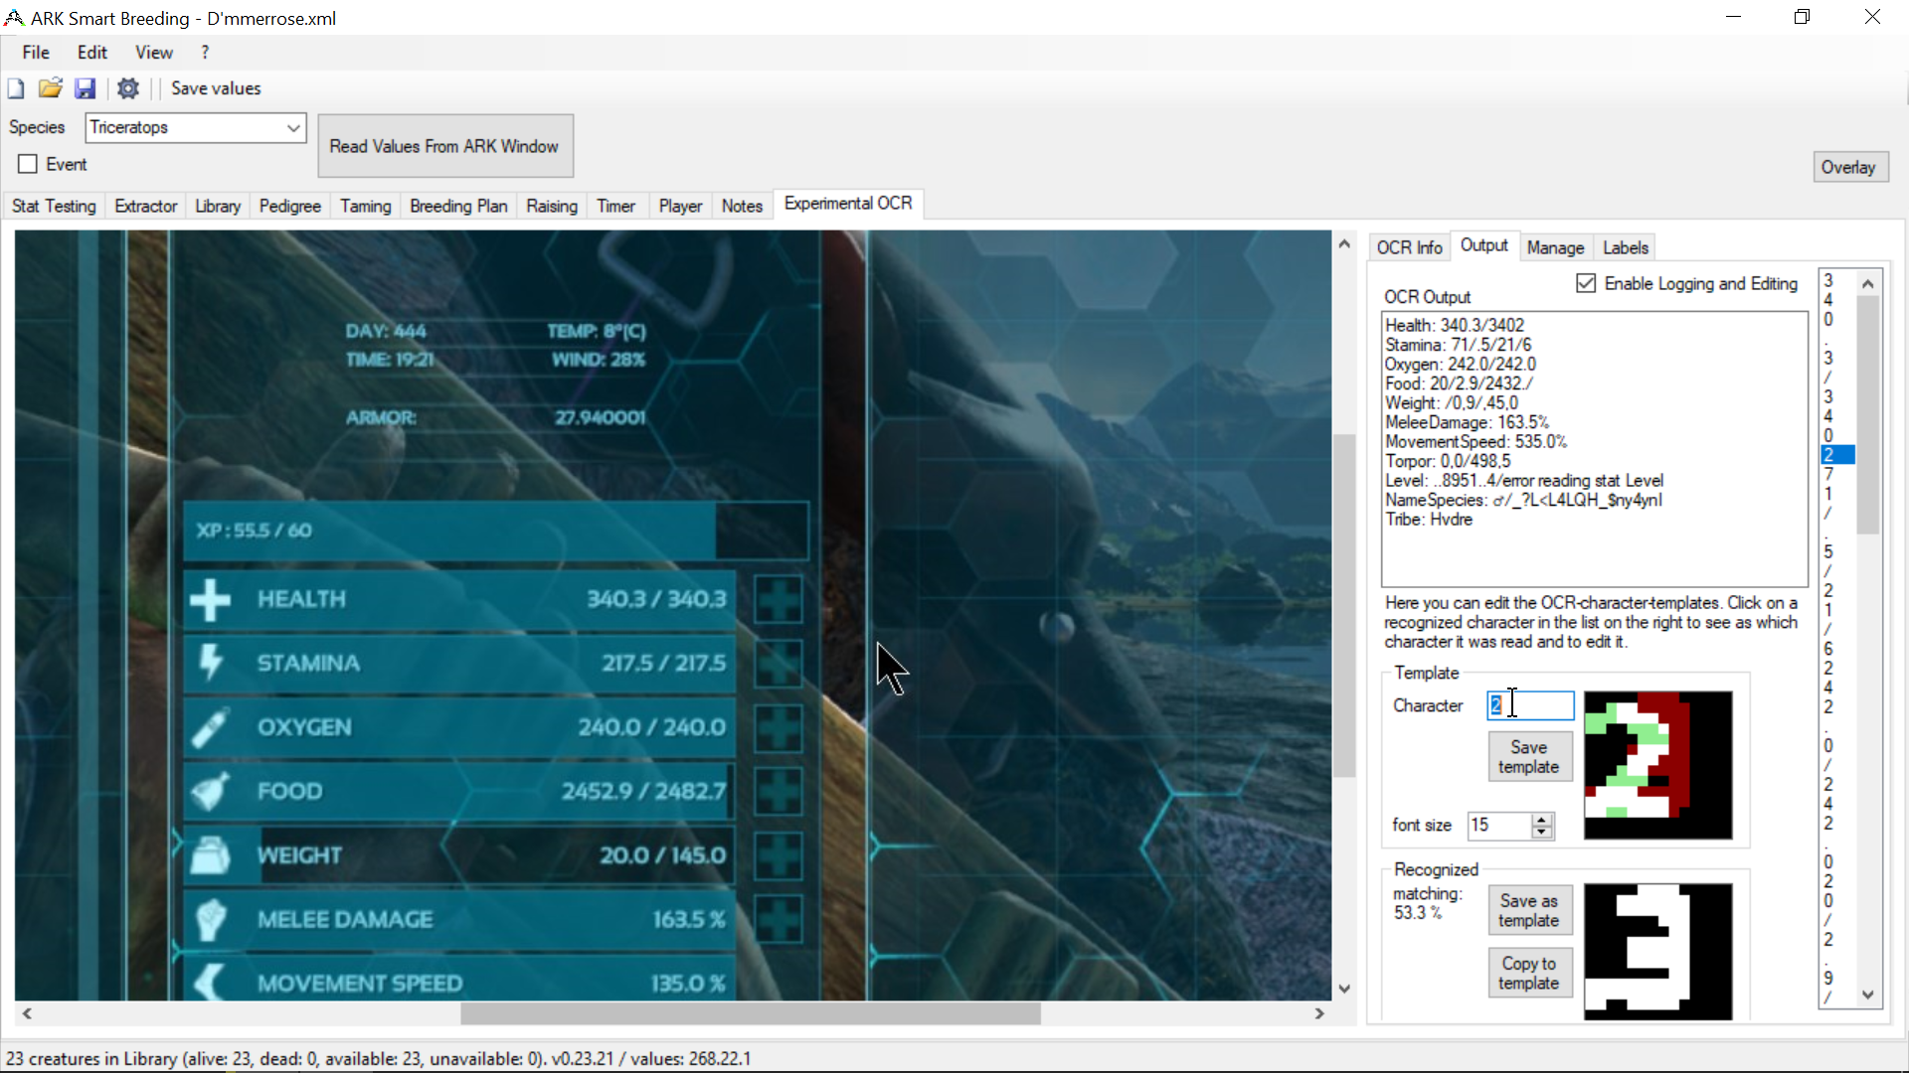Open the Manage tab

[1556, 247]
